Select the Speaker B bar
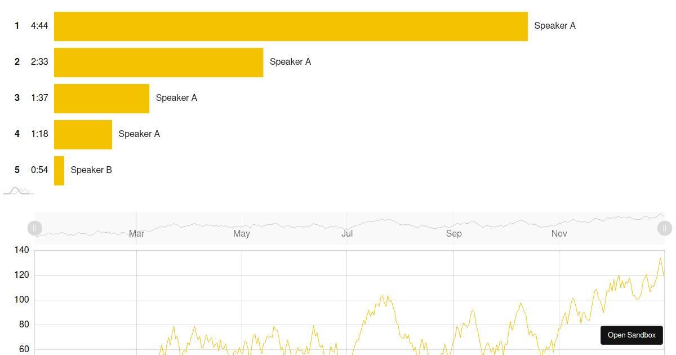The height and width of the screenshot is (355, 676). [x=59, y=170]
